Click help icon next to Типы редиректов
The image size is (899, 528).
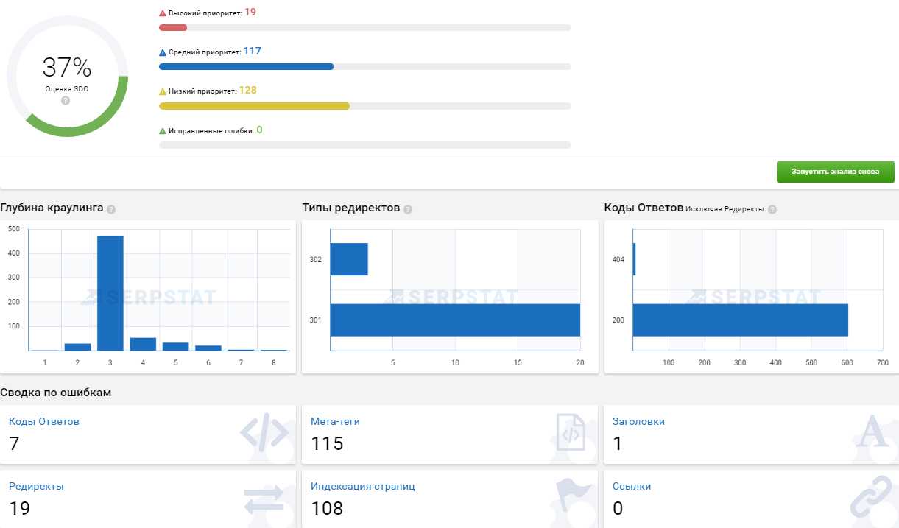(x=408, y=209)
